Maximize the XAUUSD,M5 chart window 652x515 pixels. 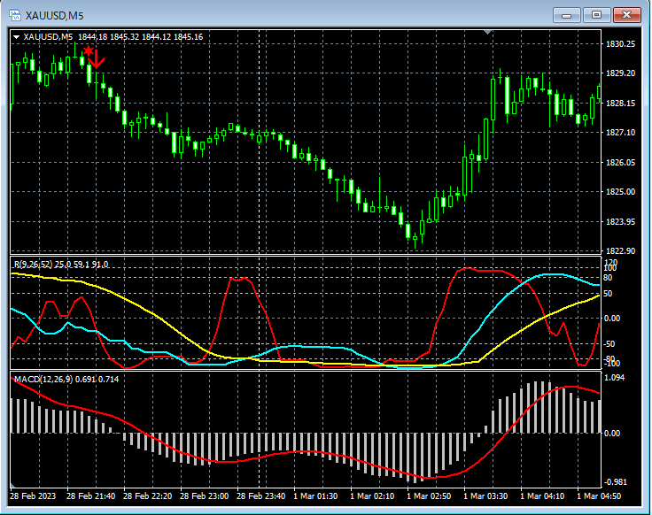[596, 14]
